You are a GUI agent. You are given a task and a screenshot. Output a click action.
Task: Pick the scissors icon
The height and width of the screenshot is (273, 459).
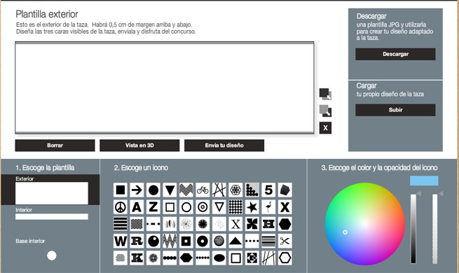[x=285, y=241]
